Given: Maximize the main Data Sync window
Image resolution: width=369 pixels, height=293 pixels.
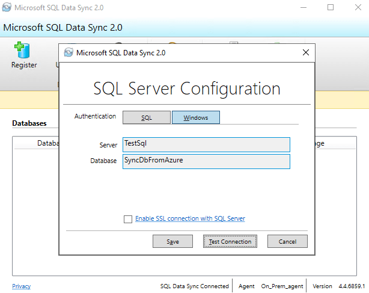Looking at the screenshot, I should point(331,7).
